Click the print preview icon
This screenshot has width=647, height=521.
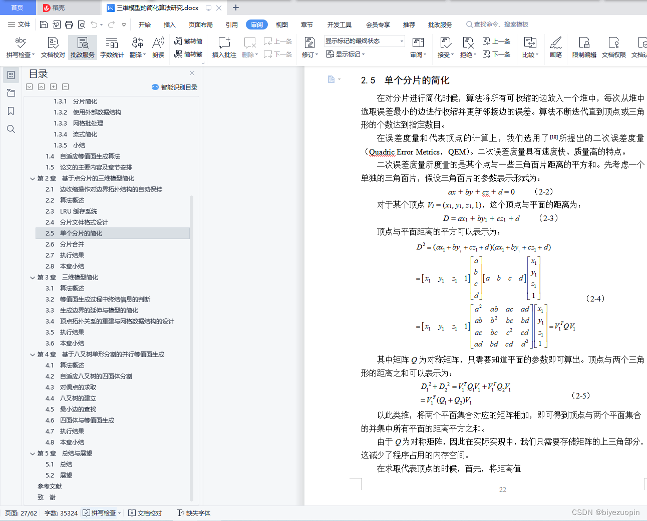pyautogui.click(x=81, y=24)
